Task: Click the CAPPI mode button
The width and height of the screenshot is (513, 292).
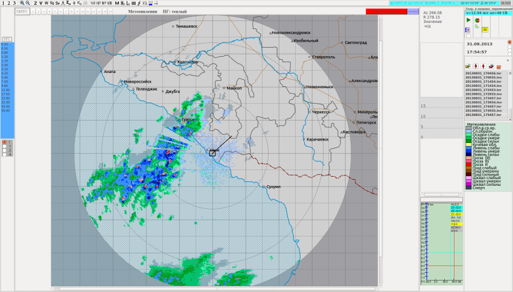Action: coord(22,11)
